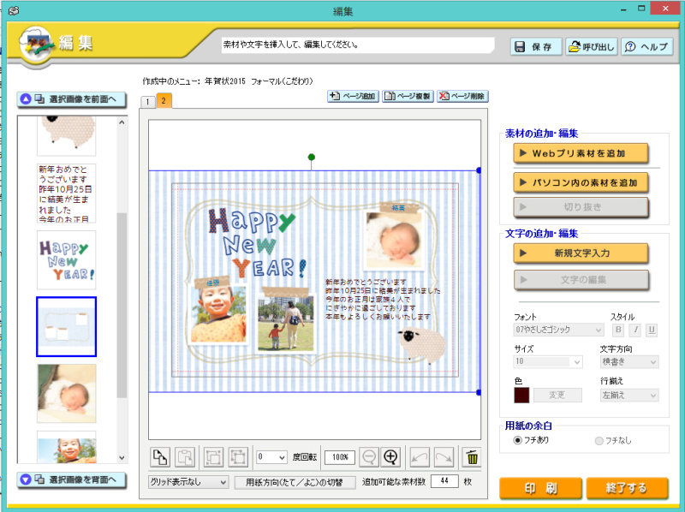
Task: Click the paste clipboard icon
Action: 185,457
